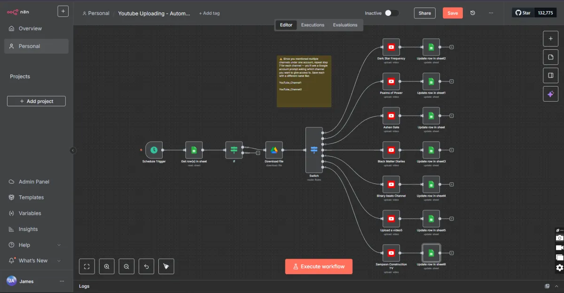Viewport: 564px width, 293px height.
Task: Select the Ashen Gate YouTube node
Action: pos(391,116)
